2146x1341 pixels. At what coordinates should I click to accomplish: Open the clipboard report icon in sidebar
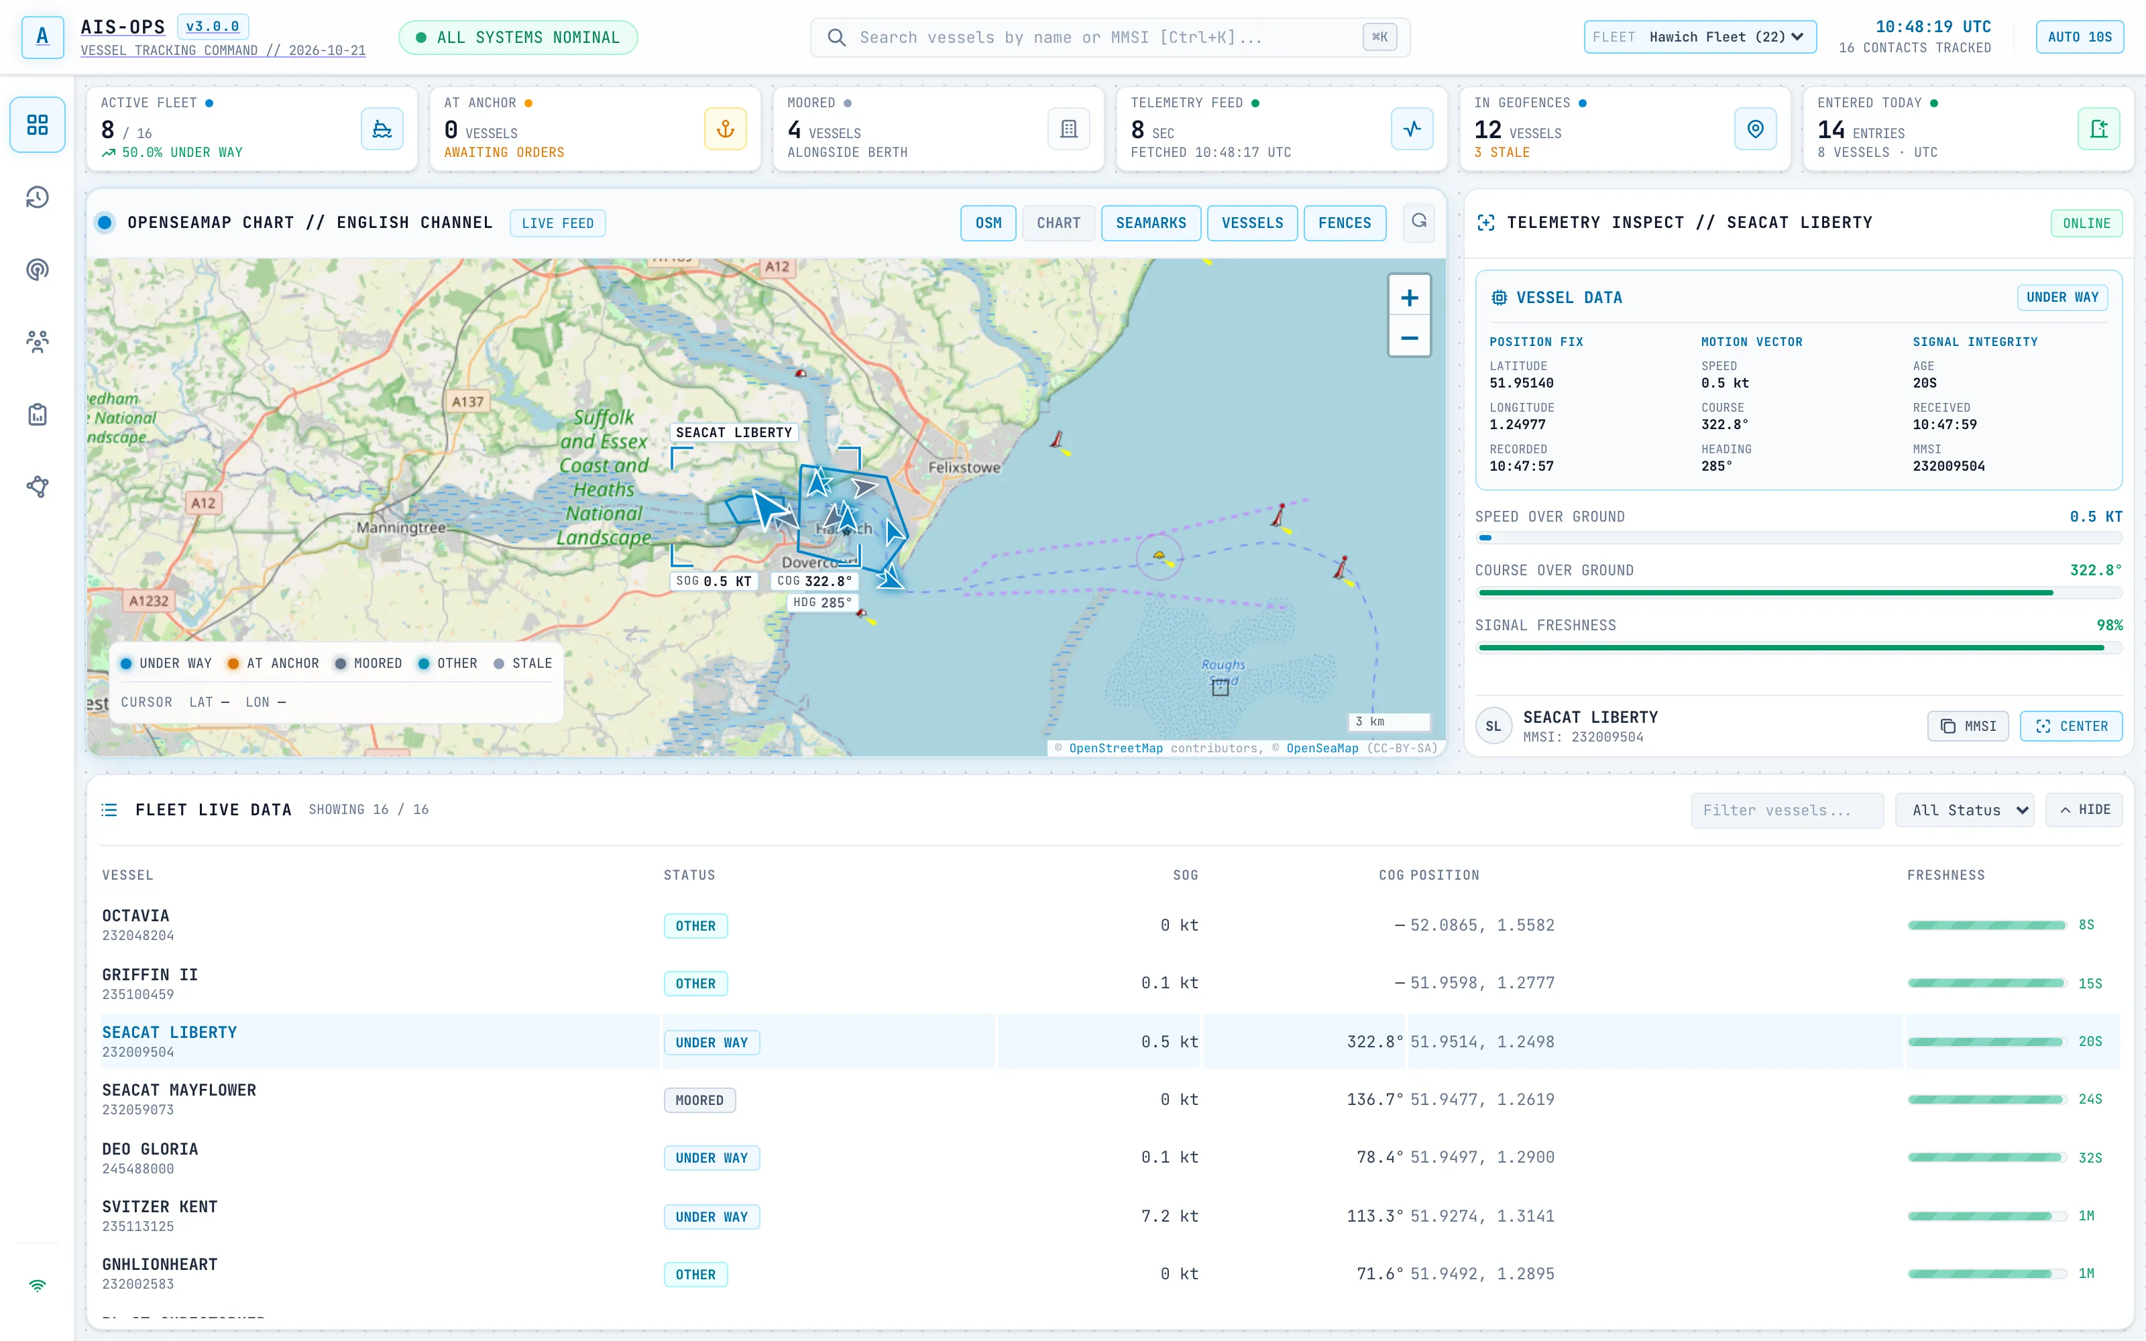[x=38, y=414]
